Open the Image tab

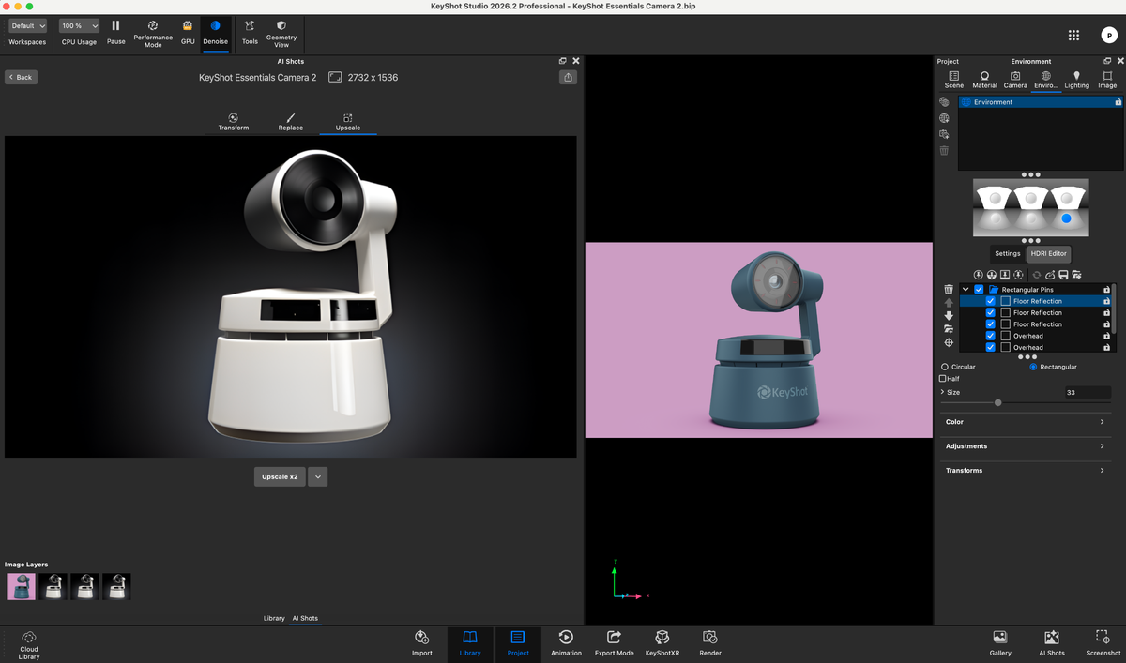click(x=1107, y=80)
